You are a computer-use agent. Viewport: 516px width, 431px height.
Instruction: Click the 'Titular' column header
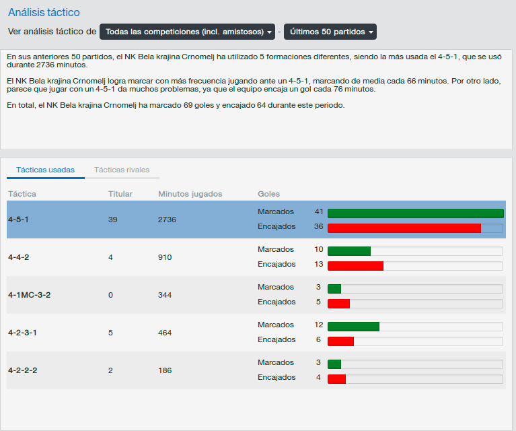tap(120, 194)
